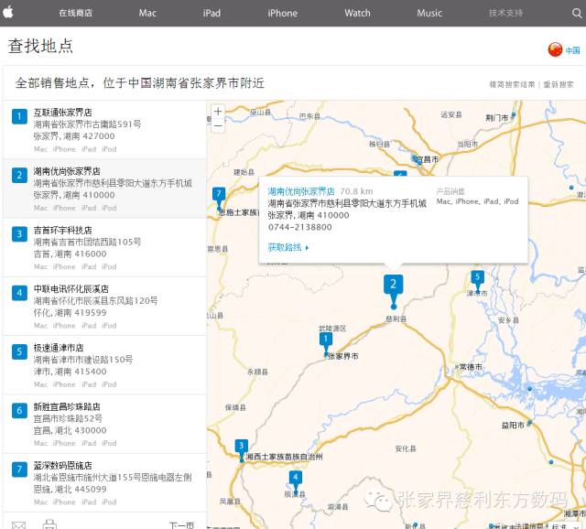
Task: Click map pin number 1 at 张家界市
Action: click(x=326, y=344)
